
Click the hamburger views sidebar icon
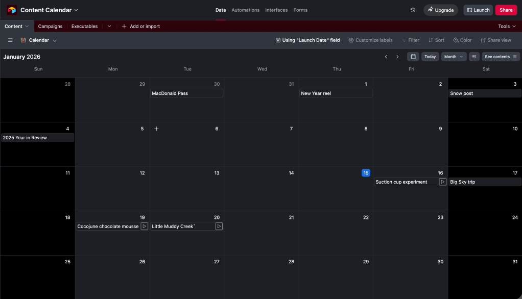[10, 40]
